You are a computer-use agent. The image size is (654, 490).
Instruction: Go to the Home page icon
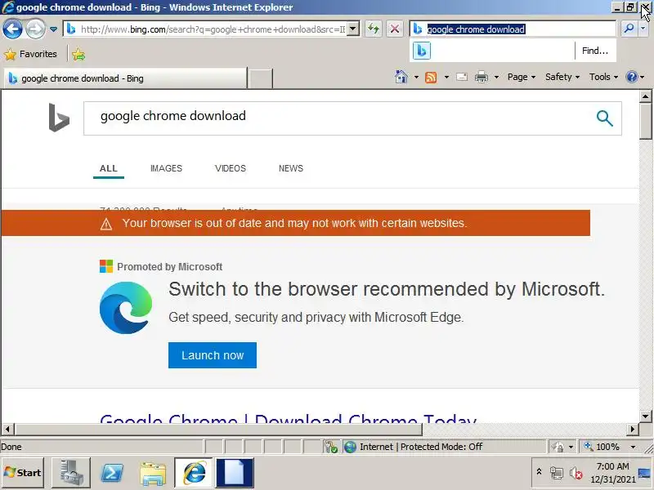401,77
